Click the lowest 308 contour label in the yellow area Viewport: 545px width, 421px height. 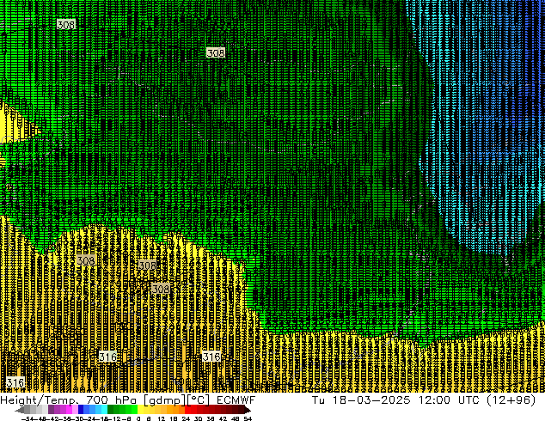coord(161,289)
